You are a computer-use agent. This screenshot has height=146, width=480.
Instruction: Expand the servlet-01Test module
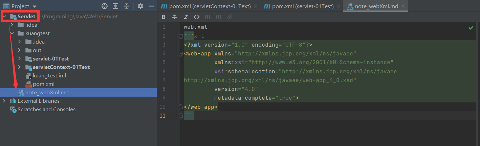pos(20,59)
